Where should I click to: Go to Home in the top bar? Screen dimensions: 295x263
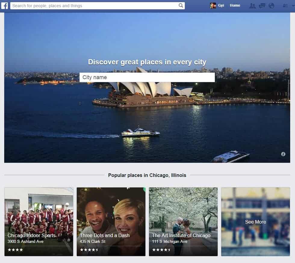(235, 5)
